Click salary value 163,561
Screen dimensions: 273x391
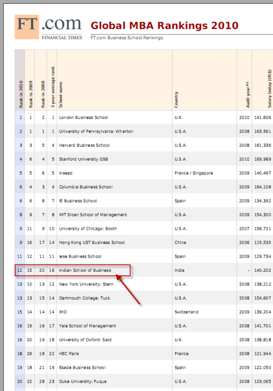tap(263, 132)
